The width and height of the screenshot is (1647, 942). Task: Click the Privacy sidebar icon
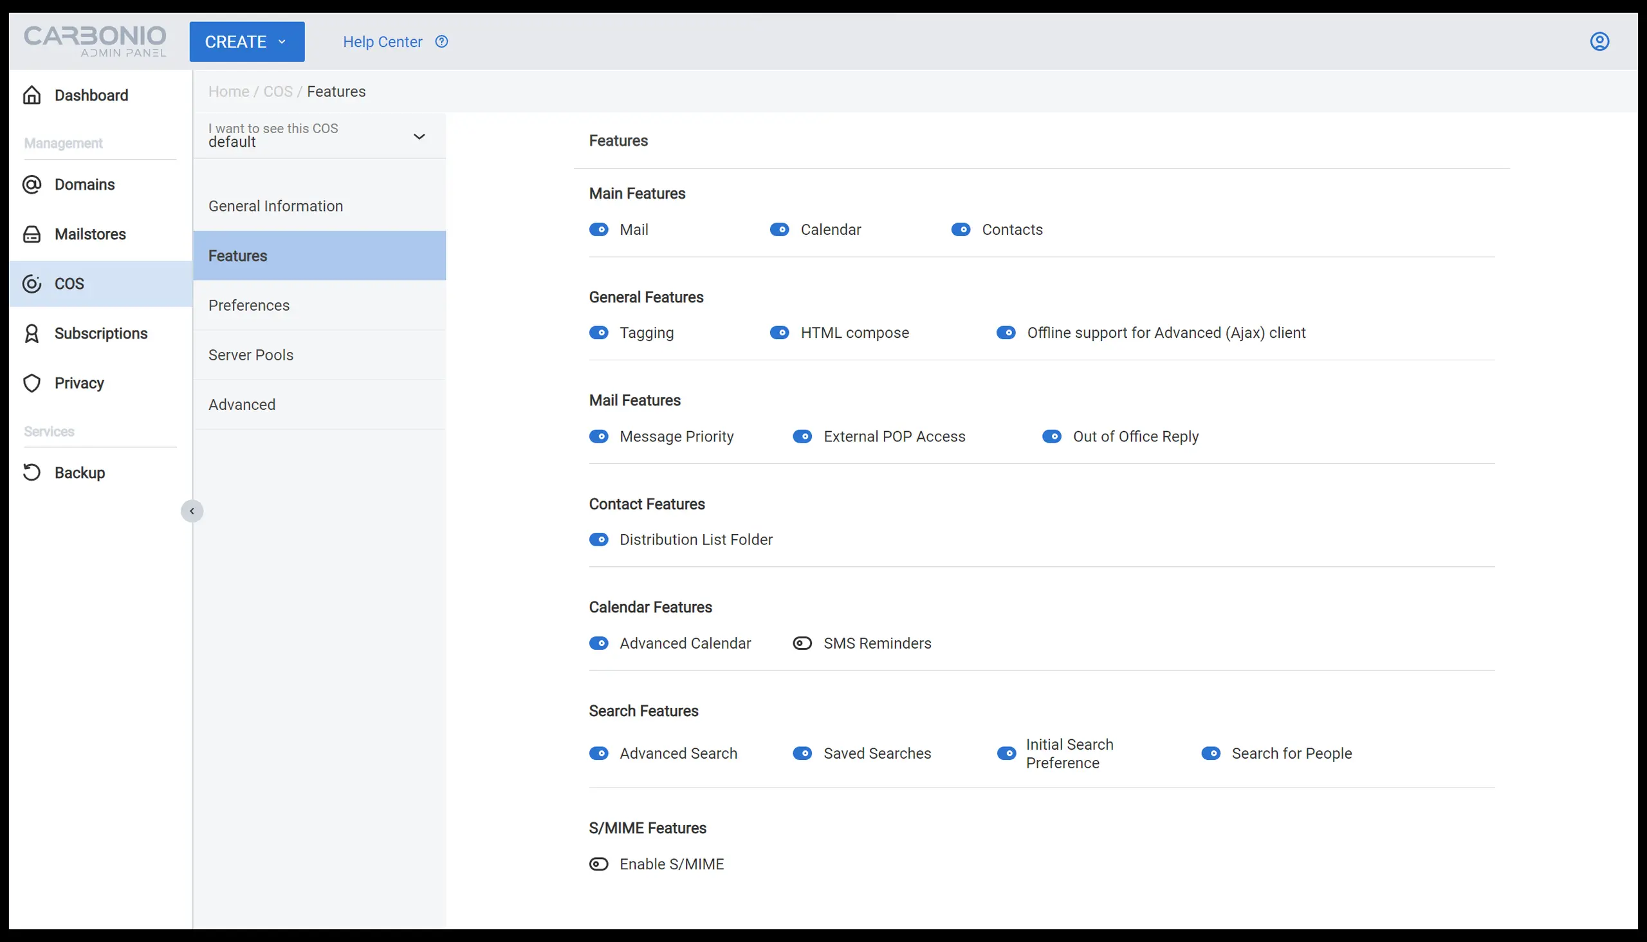pyautogui.click(x=33, y=382)
